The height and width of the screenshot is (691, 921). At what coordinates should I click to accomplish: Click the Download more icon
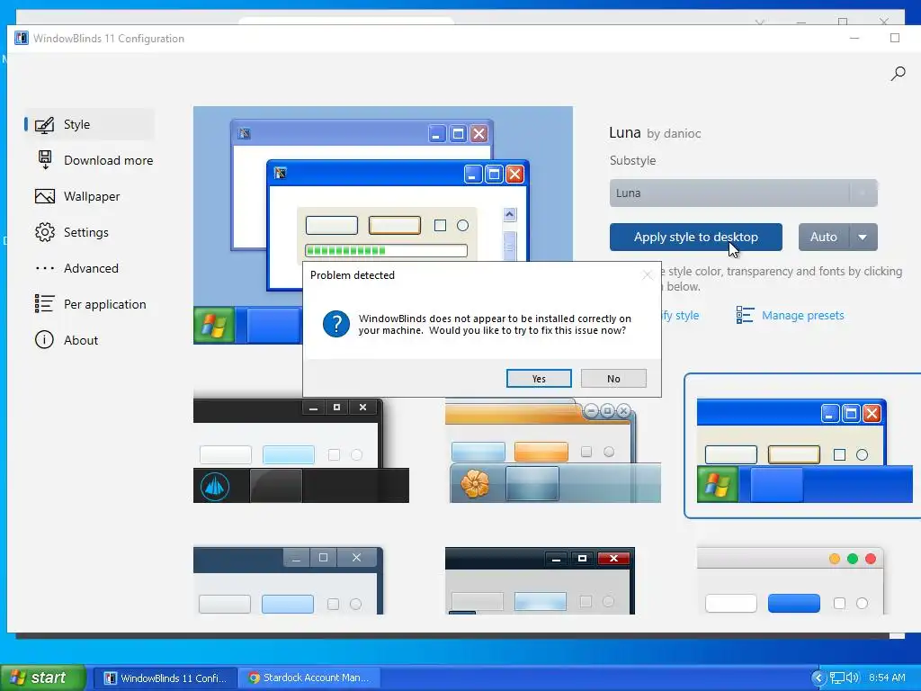pos(45,160)
